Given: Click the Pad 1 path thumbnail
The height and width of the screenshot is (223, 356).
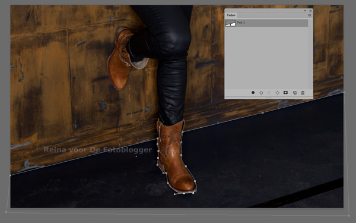Looking at the screenshot, I should [x=230, y=23].
